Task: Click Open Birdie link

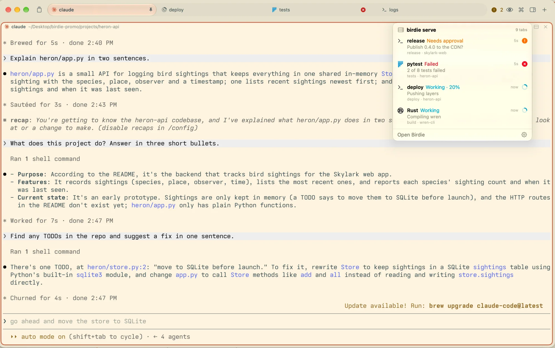Action: (x=411, y=135)
